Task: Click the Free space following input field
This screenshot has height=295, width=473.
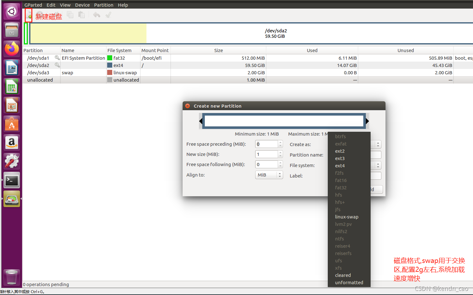Action: click(267, 164)
